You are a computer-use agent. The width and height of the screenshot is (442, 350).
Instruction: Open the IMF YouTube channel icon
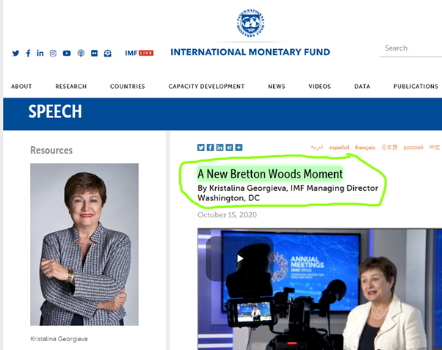[67, 54]
